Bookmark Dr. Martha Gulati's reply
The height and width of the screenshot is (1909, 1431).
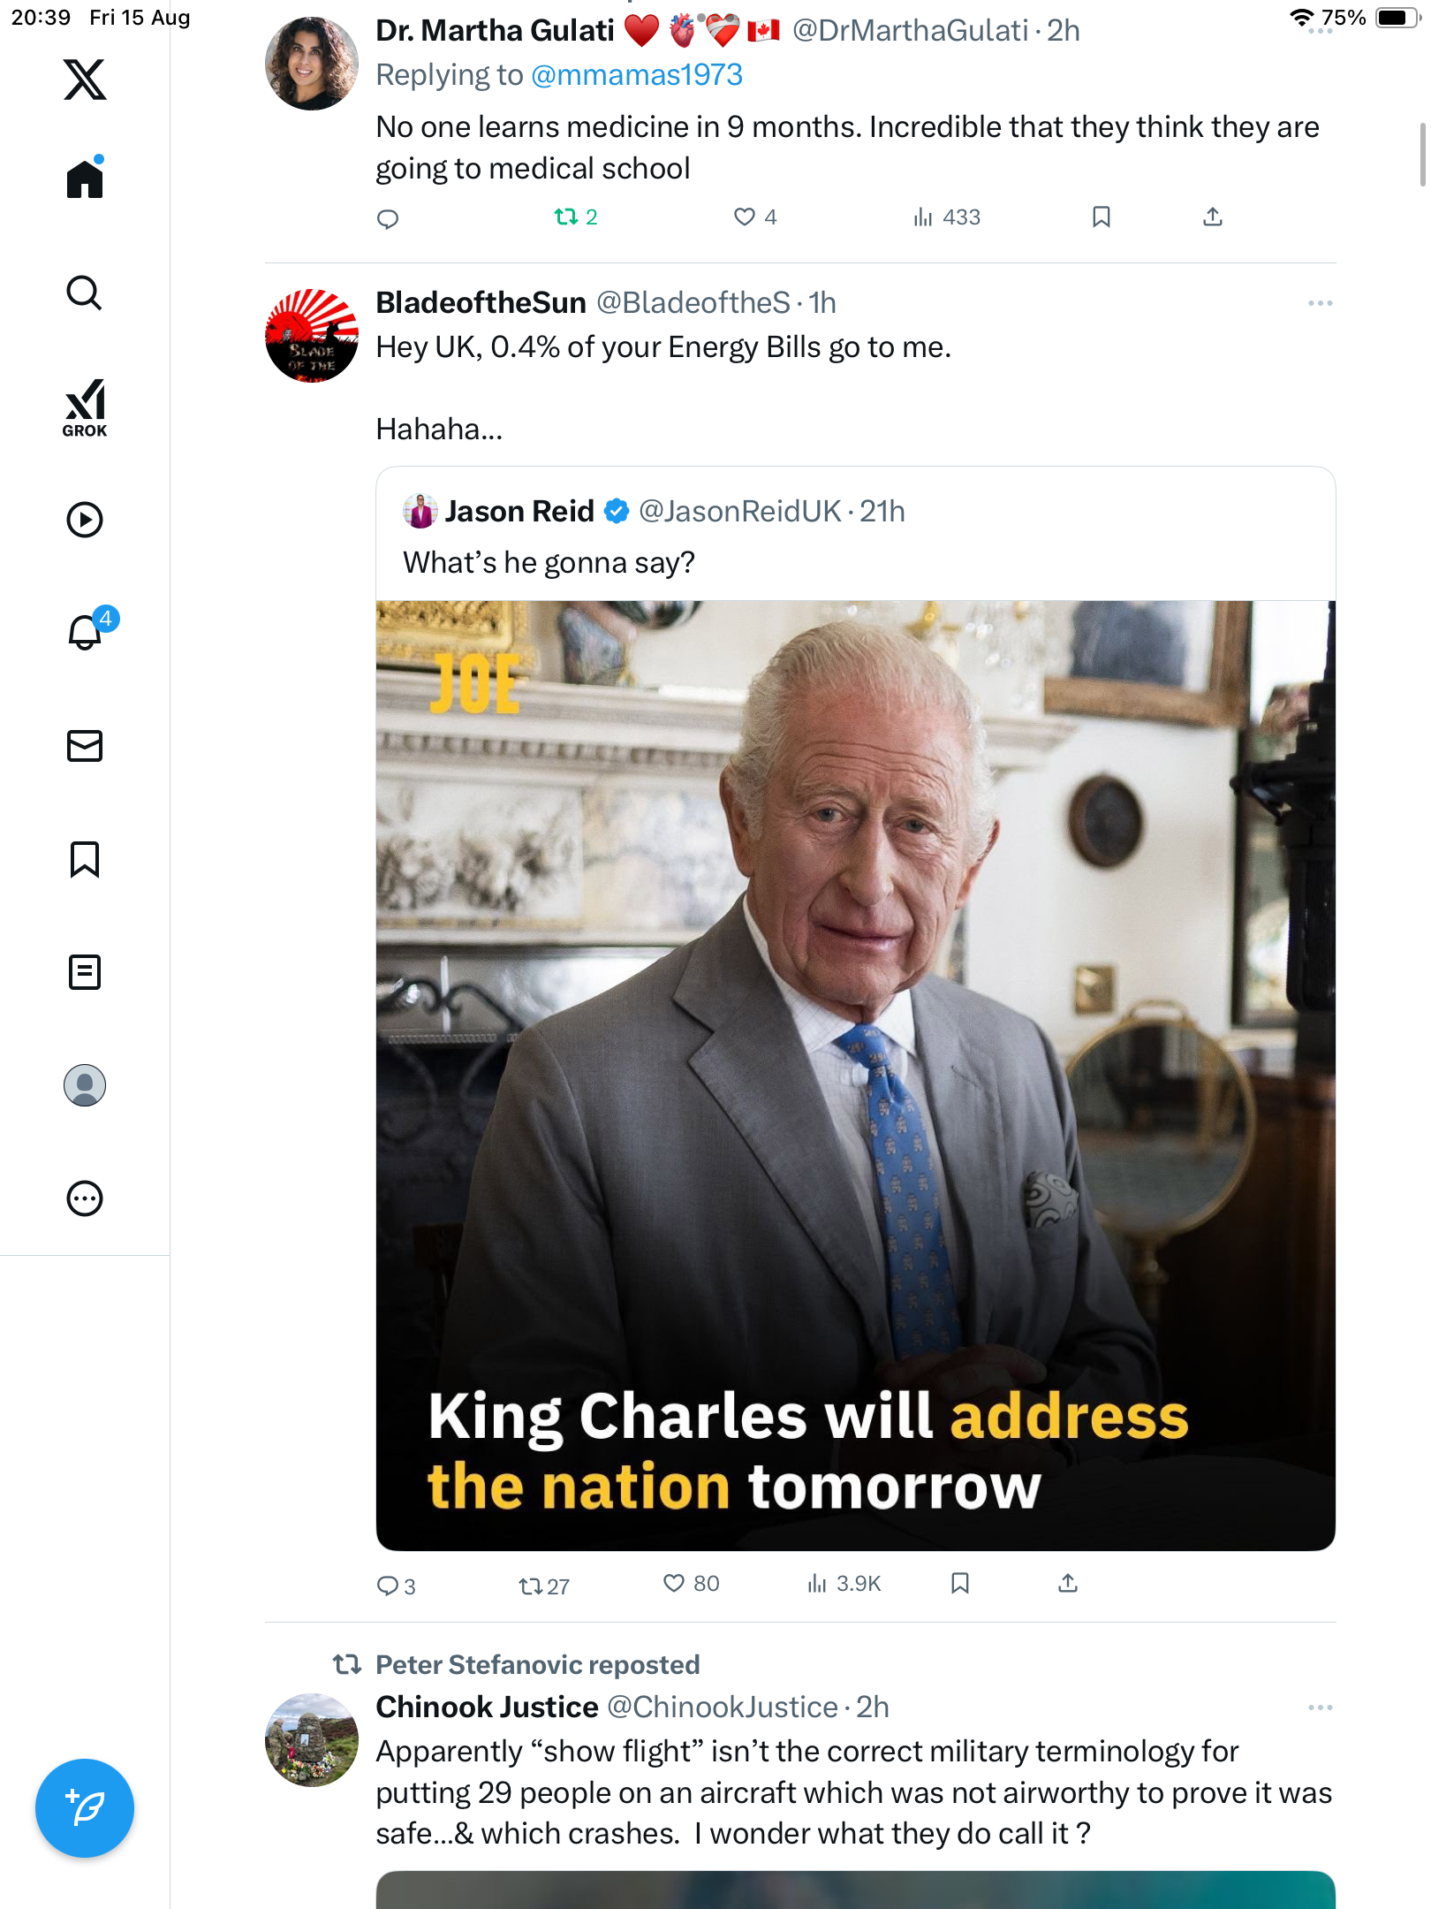[x=1101, y=217]
